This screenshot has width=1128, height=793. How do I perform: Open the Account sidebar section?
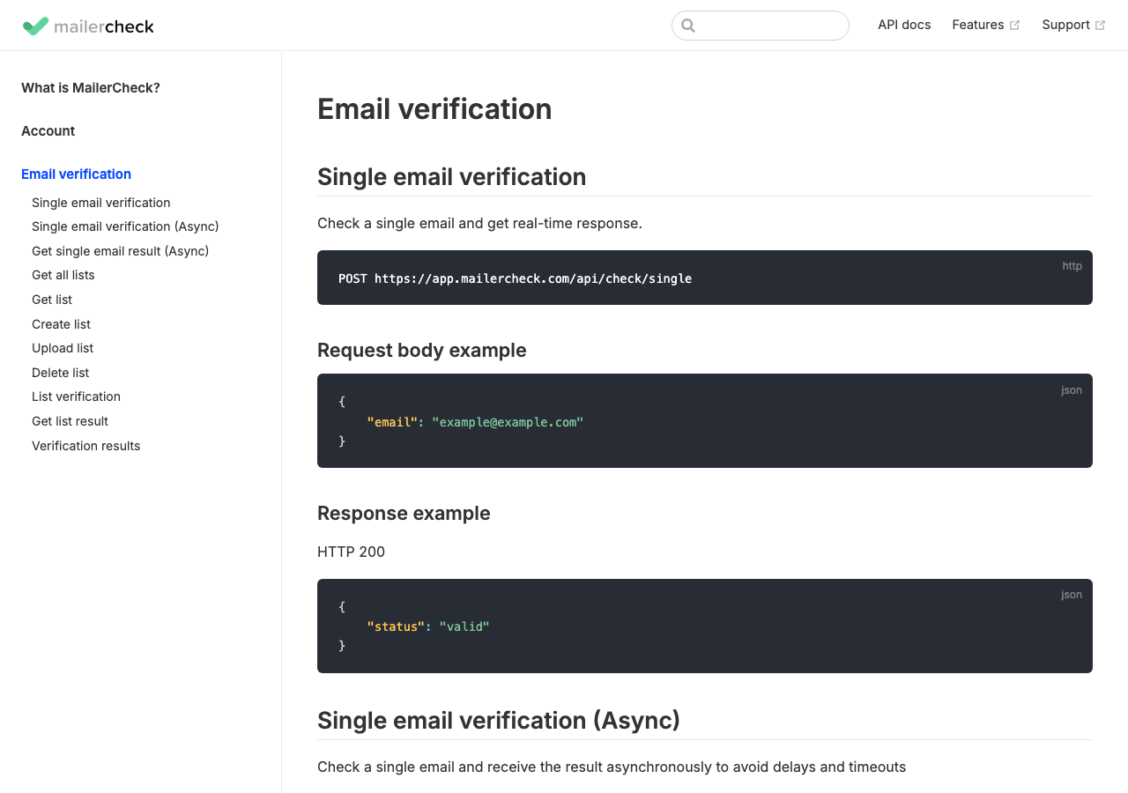point(48,131)
